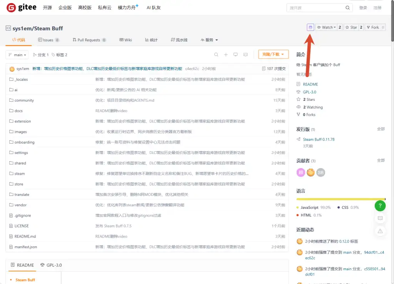Click the header search input field
The height and width of the screenshot is (284, 394).
tap(316, 8)
